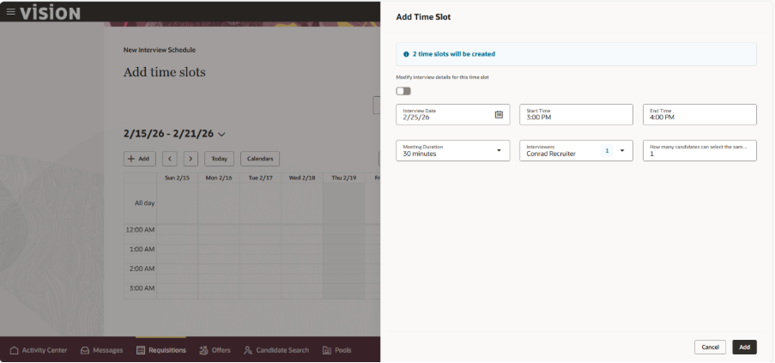This screenshot has width=775, height=363.
Task: Click the Activity Center home icon
Action: [x=14, y=350]
